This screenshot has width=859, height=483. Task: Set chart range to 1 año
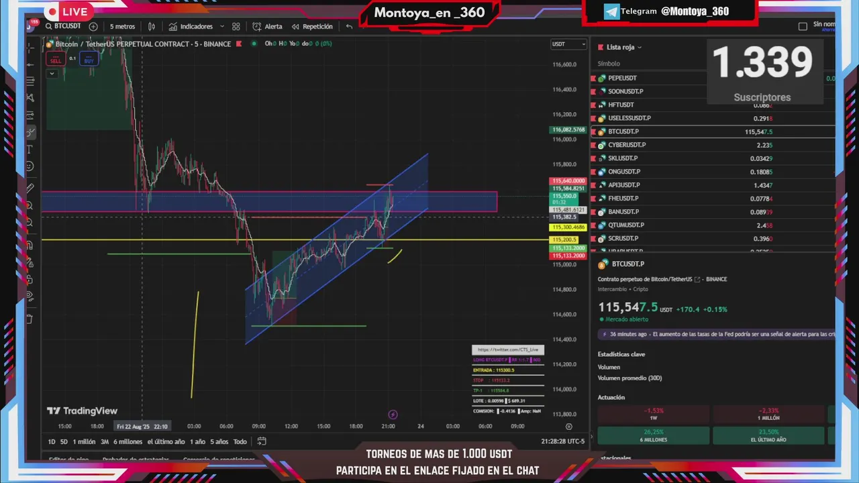[x=197, y=441]
